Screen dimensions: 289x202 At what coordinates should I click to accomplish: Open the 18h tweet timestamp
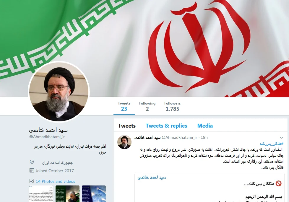coord(204,138)
